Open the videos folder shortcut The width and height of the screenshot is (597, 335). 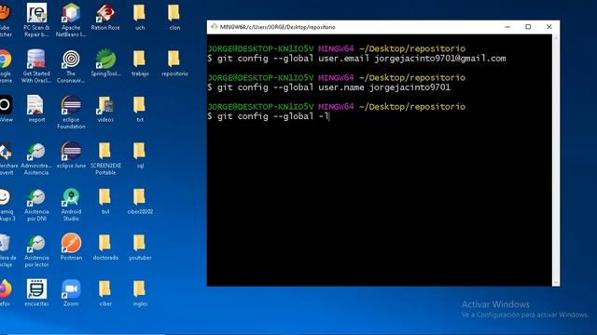(x=105, y=109)
